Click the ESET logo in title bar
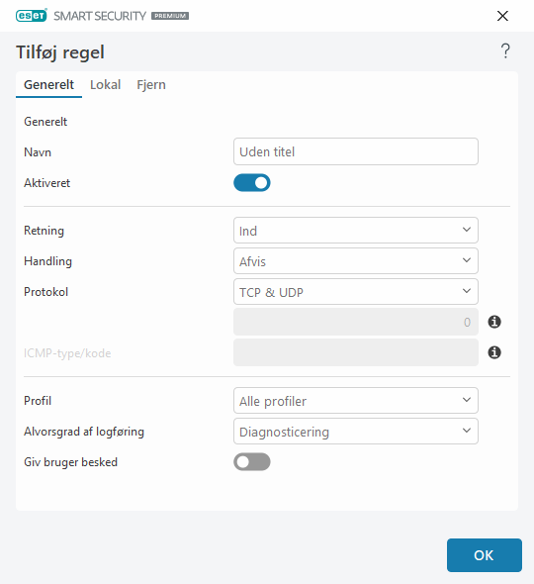 (32, 16)
